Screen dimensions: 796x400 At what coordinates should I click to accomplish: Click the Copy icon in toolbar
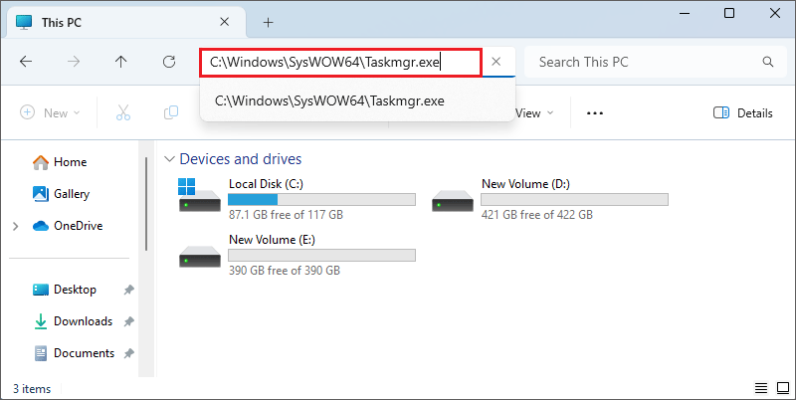tap(171, 112)
